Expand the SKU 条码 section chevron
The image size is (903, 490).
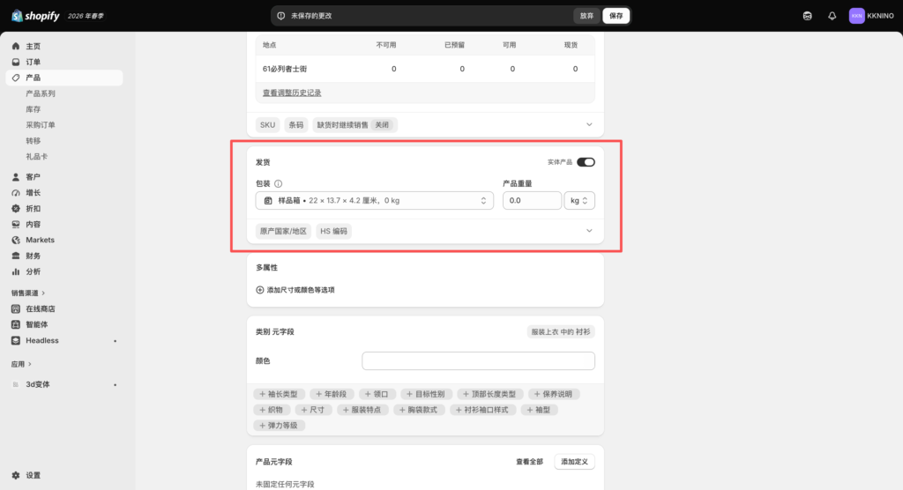coord(589,124)
